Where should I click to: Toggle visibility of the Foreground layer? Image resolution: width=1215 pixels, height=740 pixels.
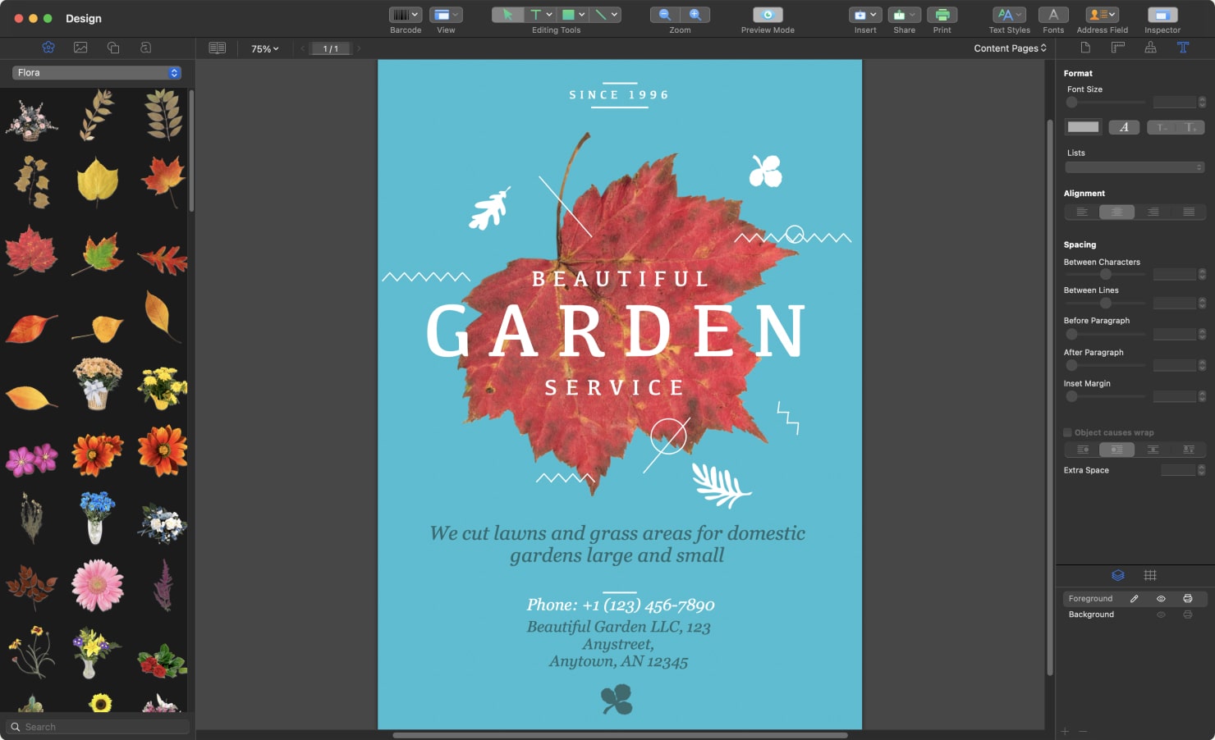[x=1161, y=599]
